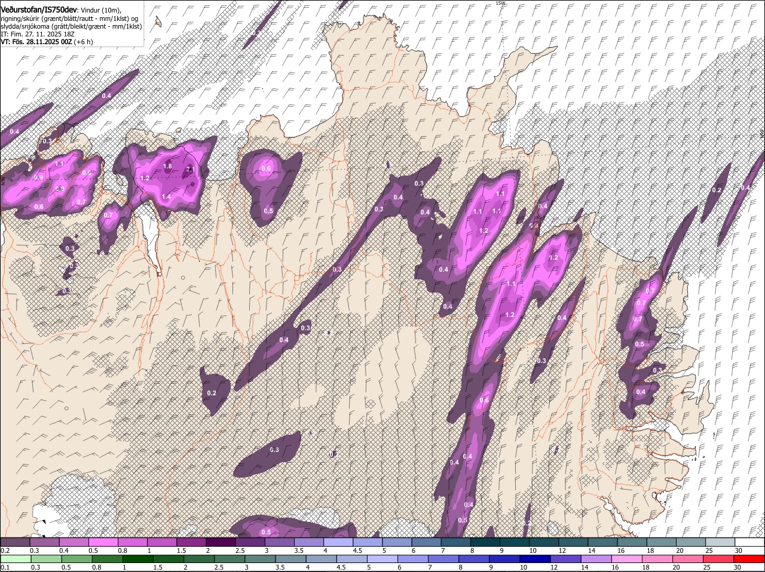
Task: Click the 'IT: Fim. 27. 11. 2025 18Z' line
Action: coord(38,34)
